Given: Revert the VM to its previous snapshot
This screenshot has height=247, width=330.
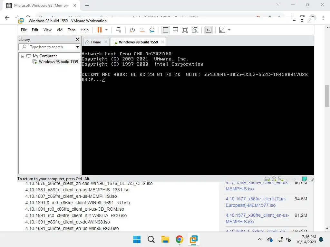Looking at the screenshot, I should point(142,30).
